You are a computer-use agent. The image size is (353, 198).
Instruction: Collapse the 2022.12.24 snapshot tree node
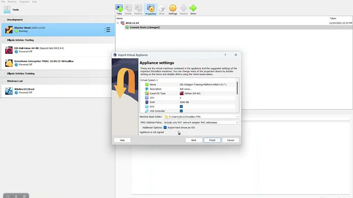coord(118,23)
